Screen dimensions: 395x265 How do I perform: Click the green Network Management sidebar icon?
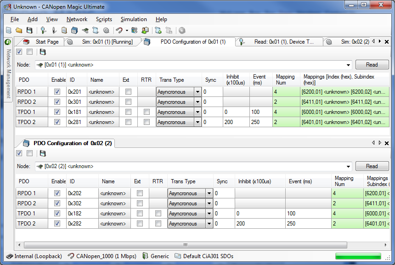8,42
